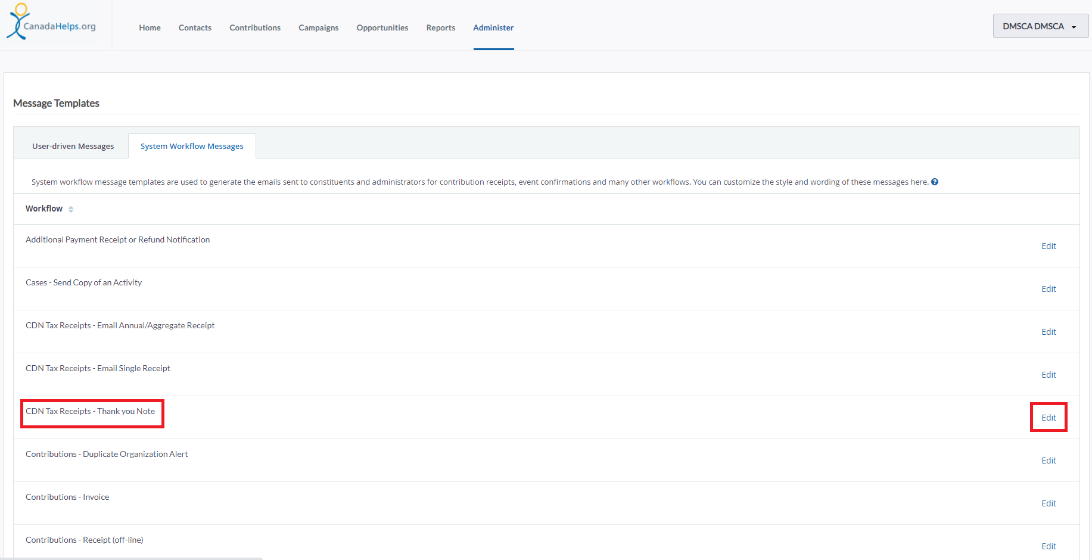Click the Message Templates heading
Viewport: 1092px width, 560px height.
click(x=56, y=103)
